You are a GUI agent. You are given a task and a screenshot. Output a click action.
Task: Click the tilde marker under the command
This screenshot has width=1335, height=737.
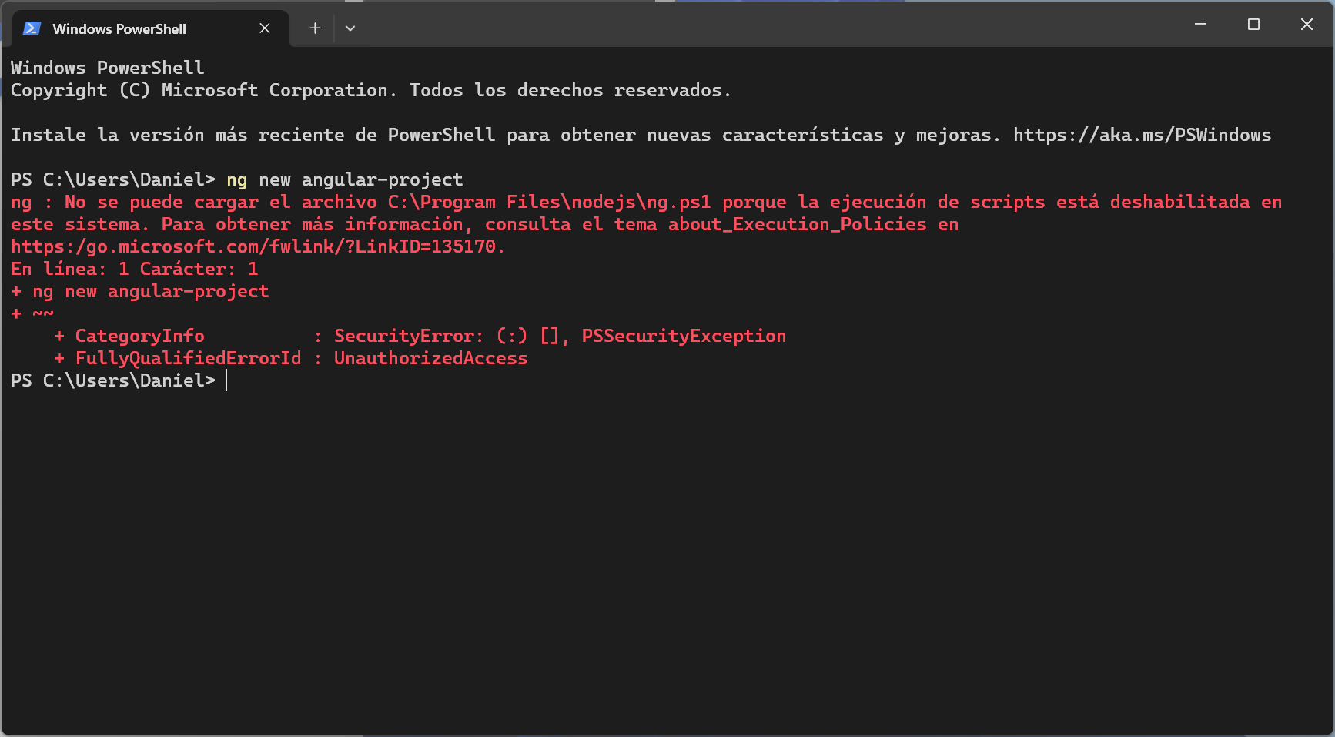[42, 313]
